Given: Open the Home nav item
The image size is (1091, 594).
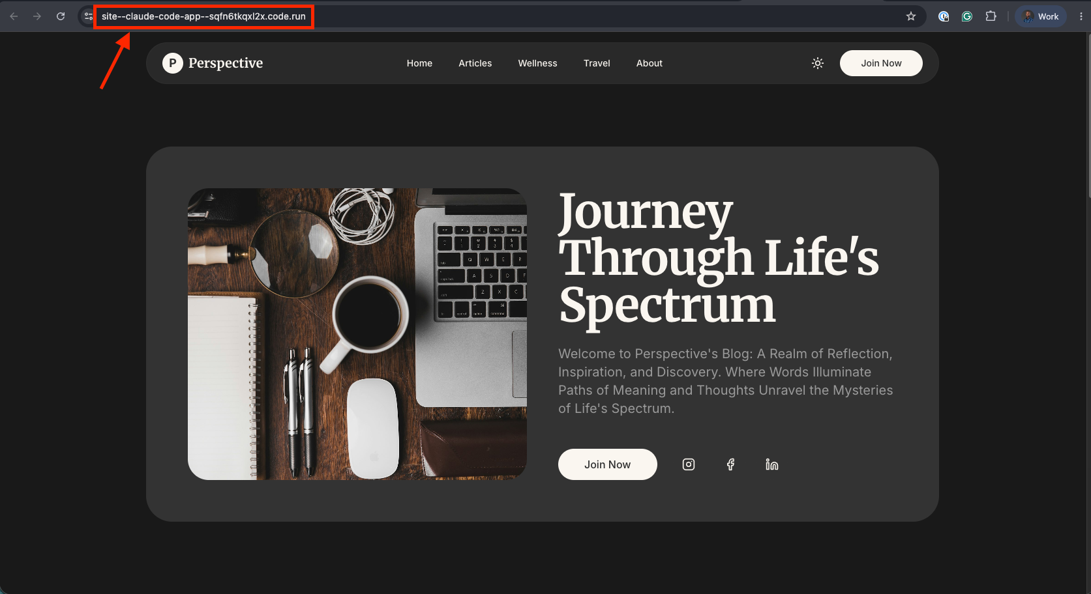Looking at the screenshot, I should (x=419, y=63).
